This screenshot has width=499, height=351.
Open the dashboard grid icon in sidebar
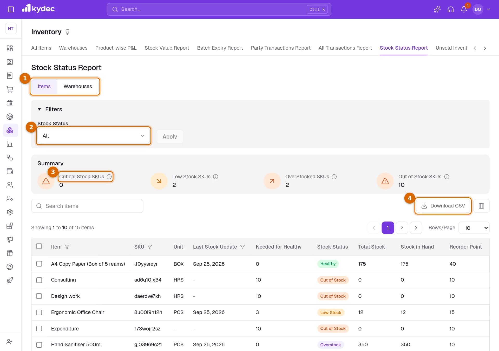pos(10,48)
